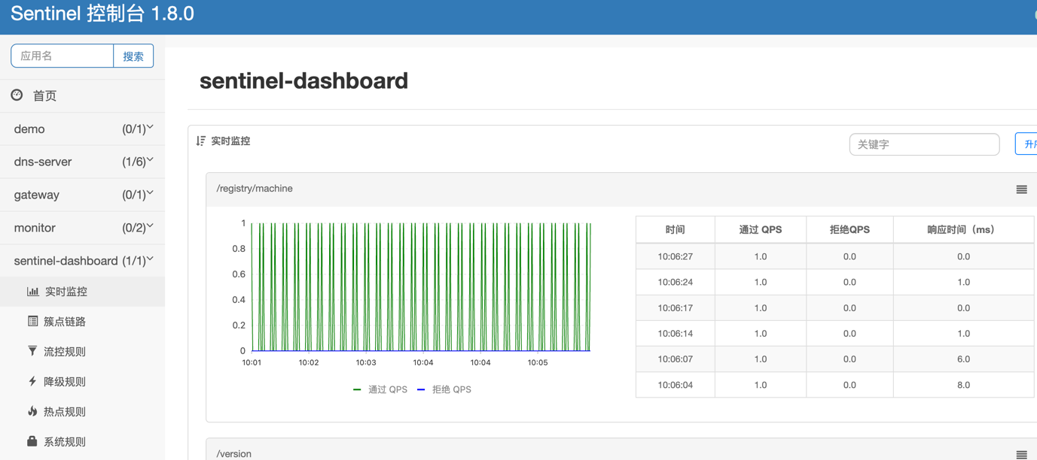Image resolution: width=1037 pixels, height=460 pixels.
Task: Click the sort icon next to 实时监控 header
Action: point(200,141)
